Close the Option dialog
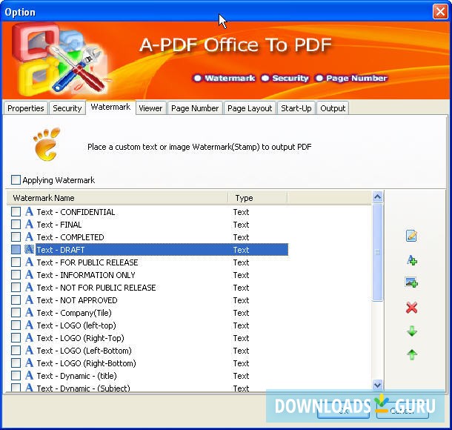 click(440, 12)
